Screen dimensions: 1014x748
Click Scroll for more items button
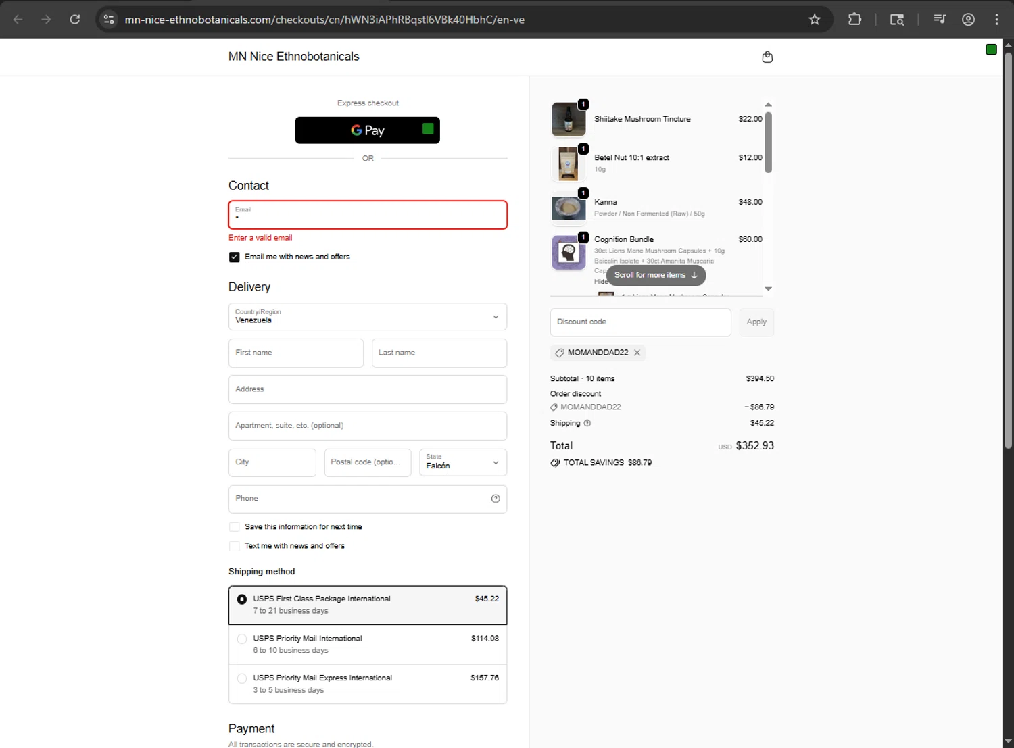coord(656,275)
